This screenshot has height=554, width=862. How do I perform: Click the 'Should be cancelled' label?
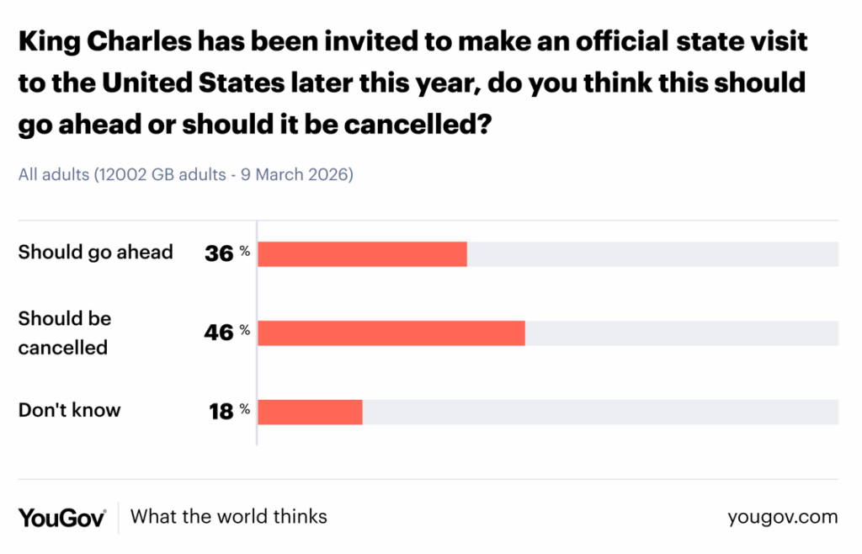[x=65, y=333]
